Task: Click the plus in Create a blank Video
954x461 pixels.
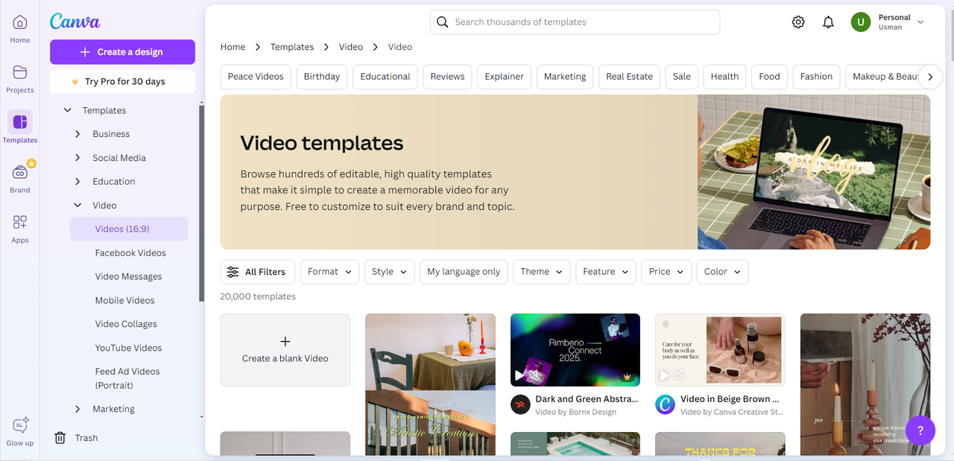Action: (285, 341)
